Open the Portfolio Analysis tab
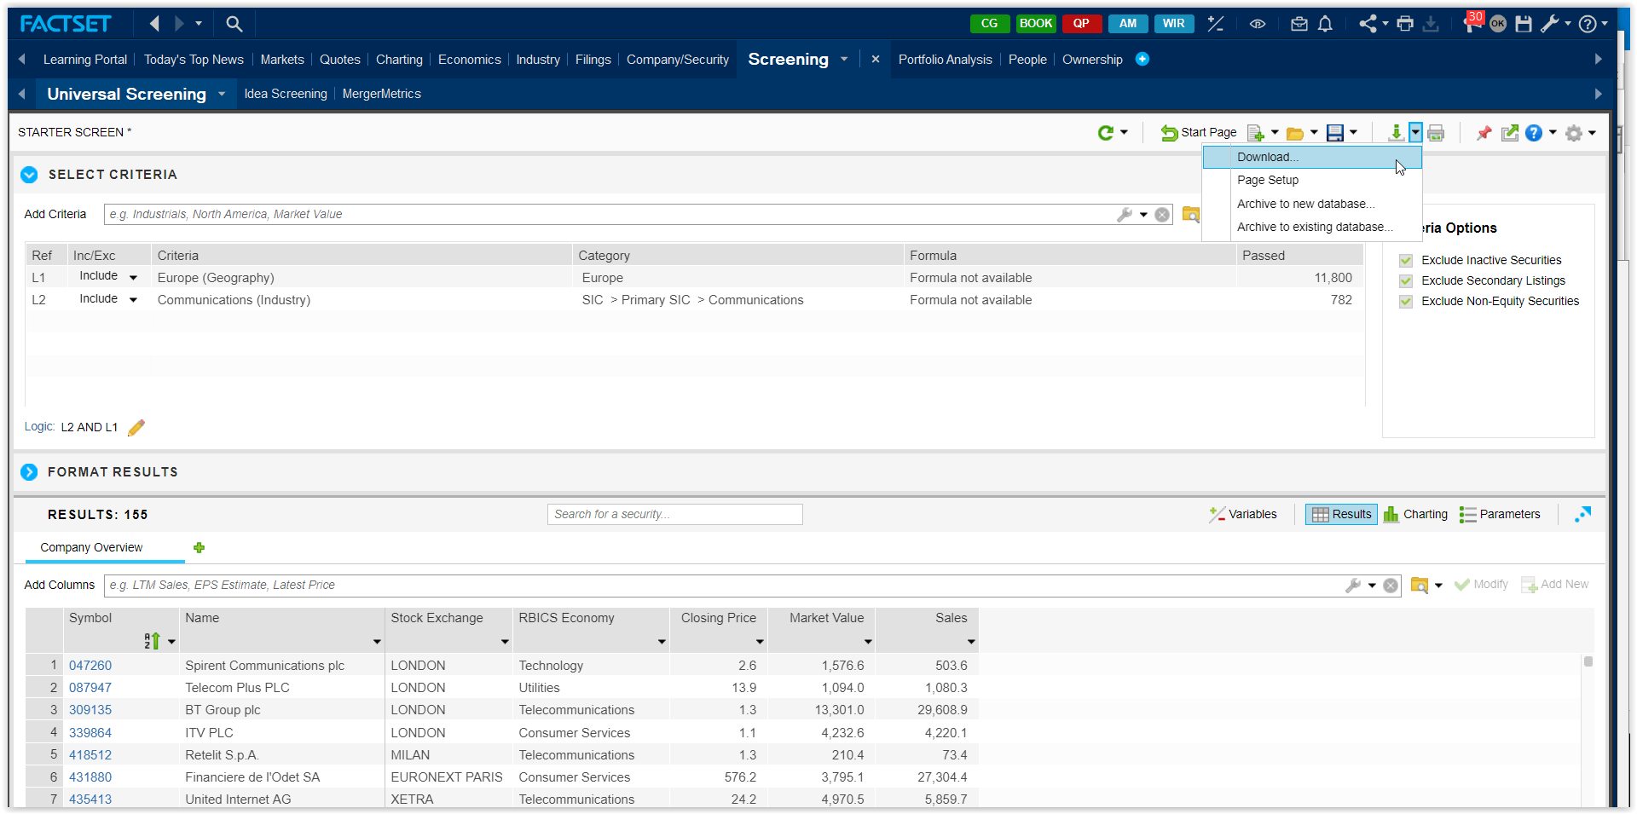 [945, 60]
